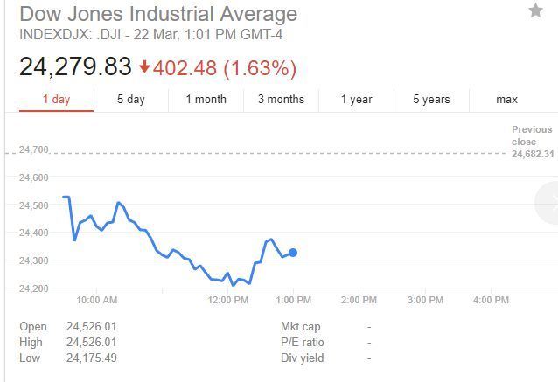Click the blue current-price dot on chart
The image size is (558, 382).
pyautogui.click(x=293, y=253)
